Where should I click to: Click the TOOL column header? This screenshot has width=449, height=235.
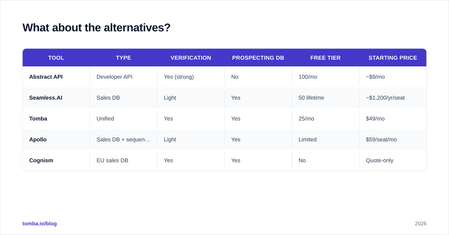[x=56, y=58]
